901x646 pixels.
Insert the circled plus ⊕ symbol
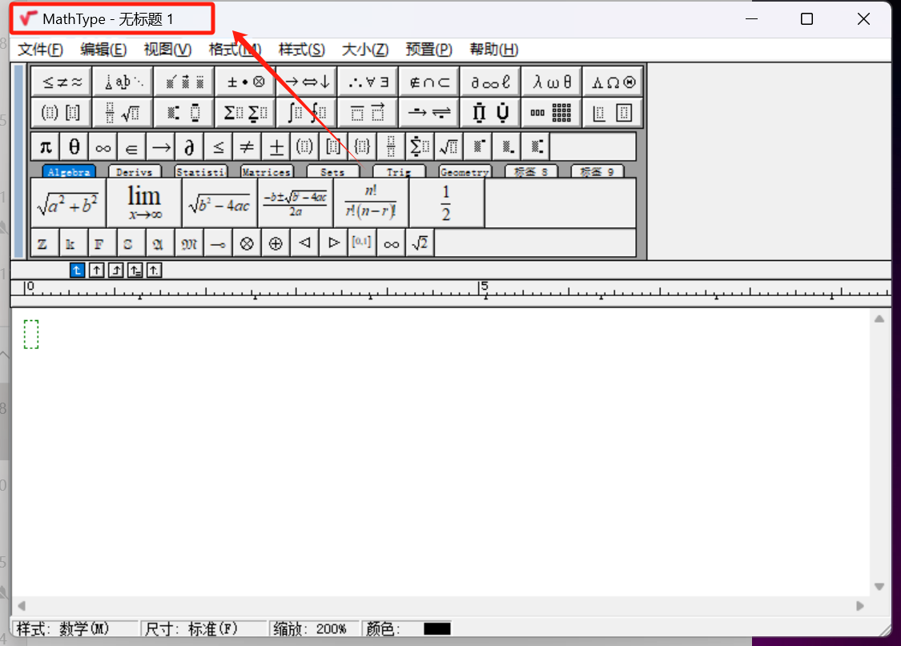tap(276, 243)
